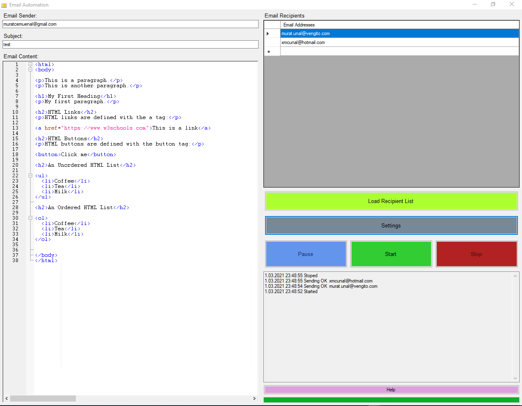
Task: Click the Email Automation app icon
Action: (4, 5)
